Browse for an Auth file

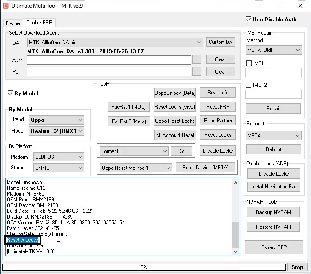196,60
